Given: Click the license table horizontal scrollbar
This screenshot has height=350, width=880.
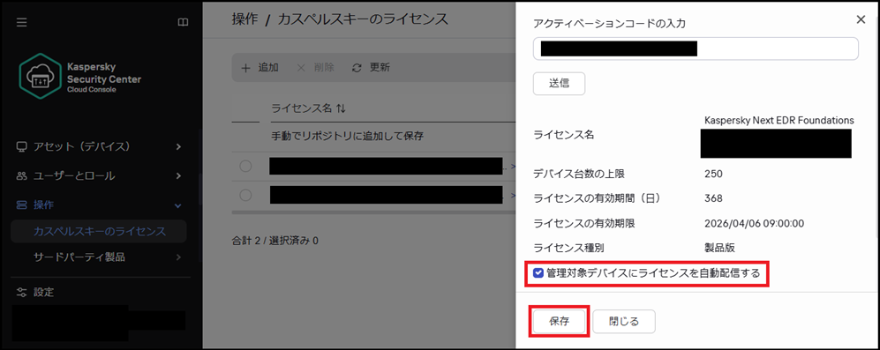Looking at the screenshot, I should click(373, 212).
